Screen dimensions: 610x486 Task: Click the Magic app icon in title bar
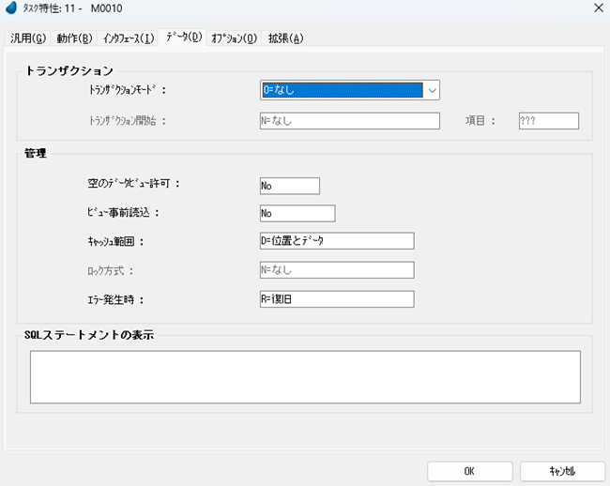[11, 8]
